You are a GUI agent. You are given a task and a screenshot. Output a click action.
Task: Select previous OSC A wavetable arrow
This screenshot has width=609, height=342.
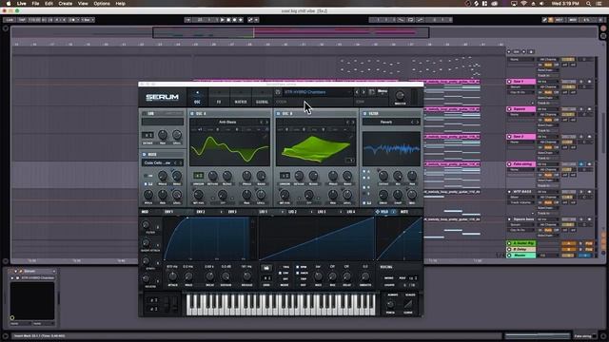(262, 123)
